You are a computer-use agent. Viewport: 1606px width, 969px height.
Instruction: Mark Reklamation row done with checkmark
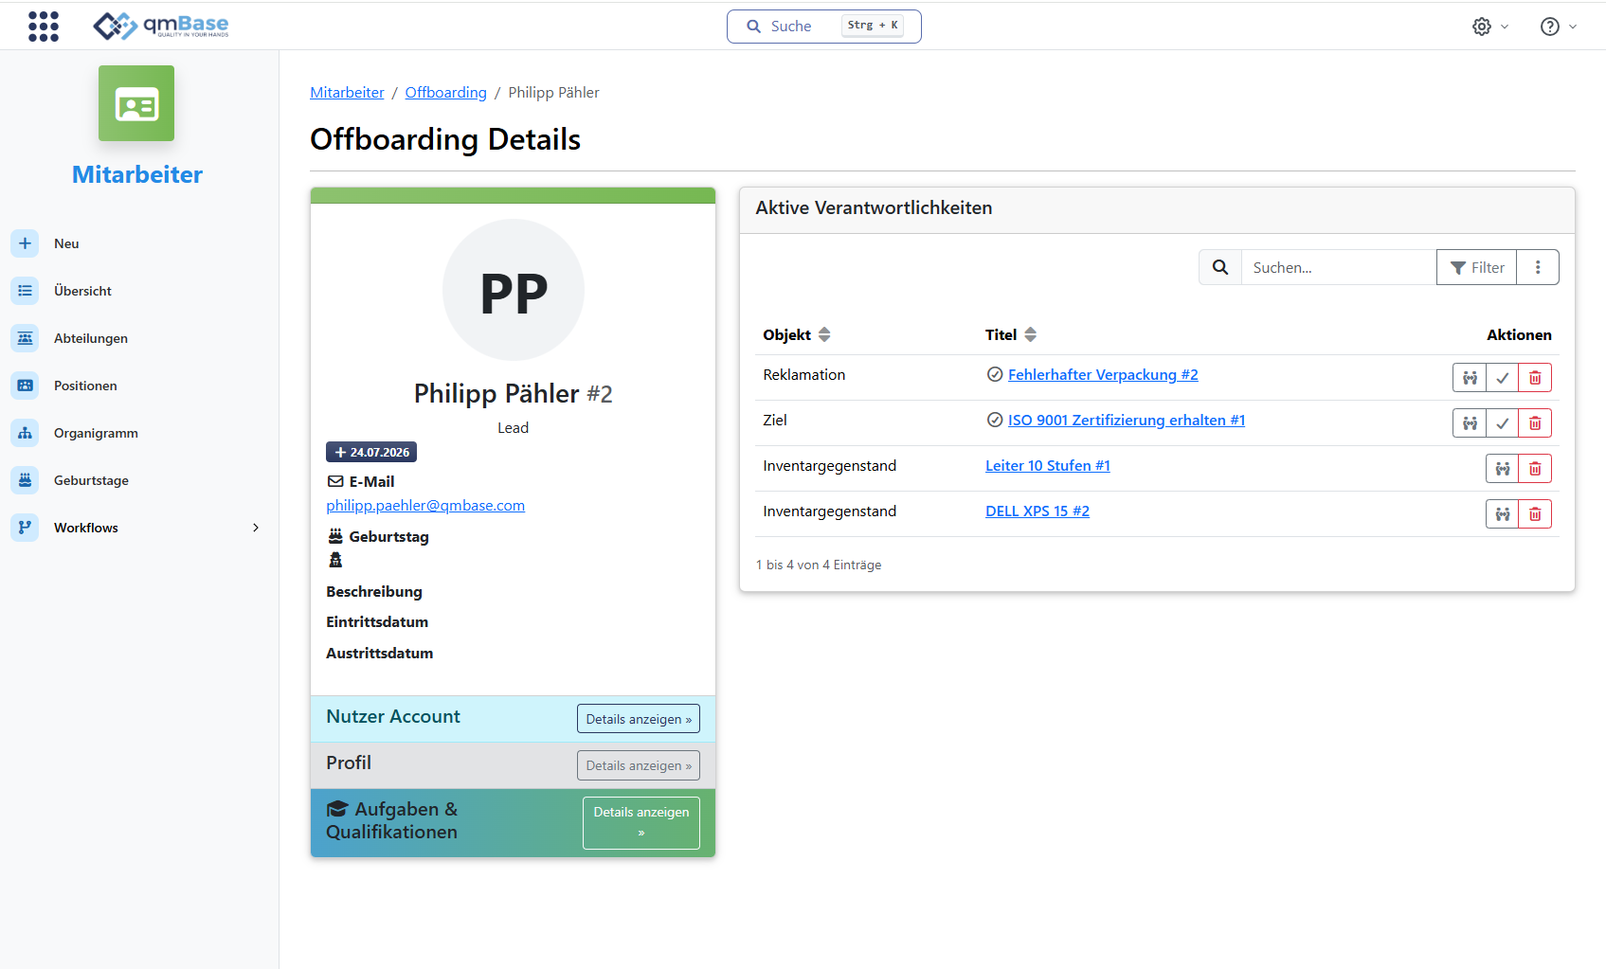(x=1502, y=378)
